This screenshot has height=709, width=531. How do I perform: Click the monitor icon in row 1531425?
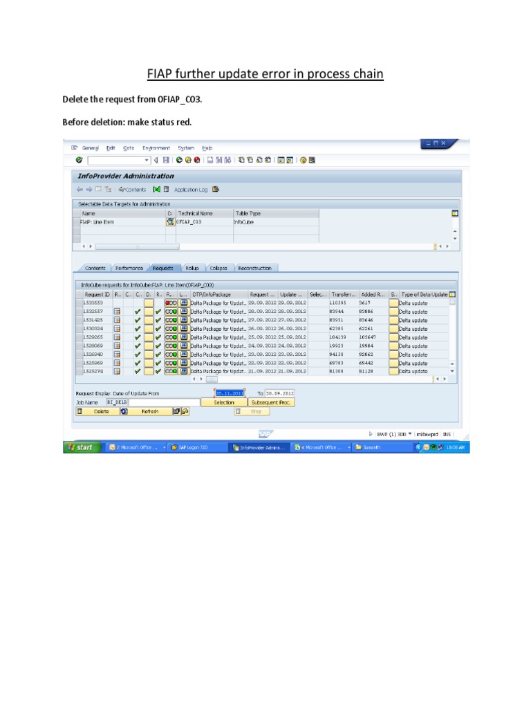[184, 320]
